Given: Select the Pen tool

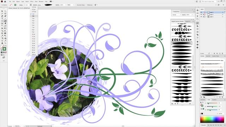Looking at the screenshot, I should [2, 16].
